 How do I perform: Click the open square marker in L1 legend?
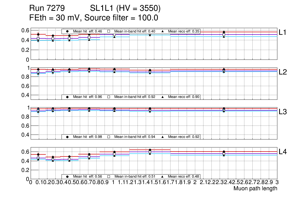[x=109, y=31]
